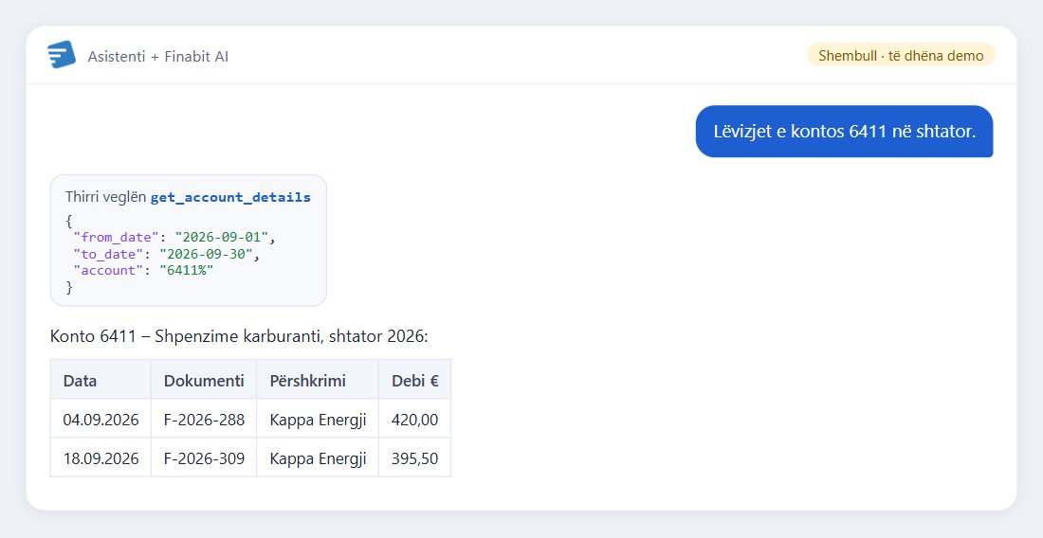Click the amount 420,00
This screenshot has height=538, width=1043.
click(x=415, y=420)
